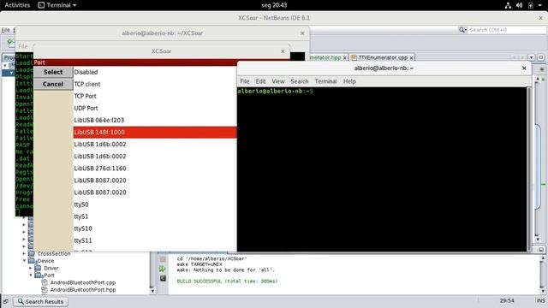Click the Cancel button in Port dialog

53,84
